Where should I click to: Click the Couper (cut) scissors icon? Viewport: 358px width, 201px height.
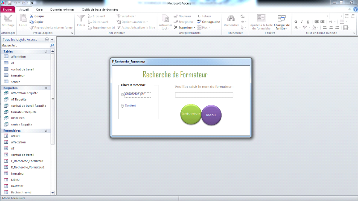point(31,16)
